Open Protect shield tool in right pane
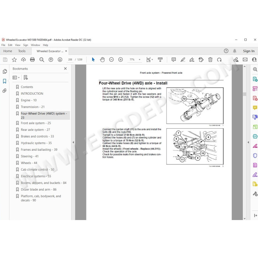The width and height of the screenshot is (258, 258). pyautogui.click(x=255, y=156)
